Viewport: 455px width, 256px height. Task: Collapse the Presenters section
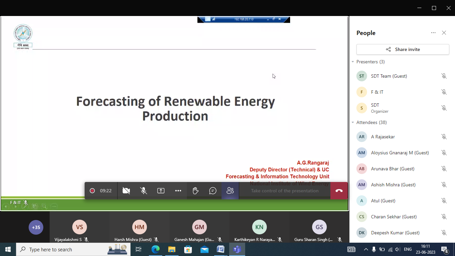pyautogui.click(x=353, y=62)
